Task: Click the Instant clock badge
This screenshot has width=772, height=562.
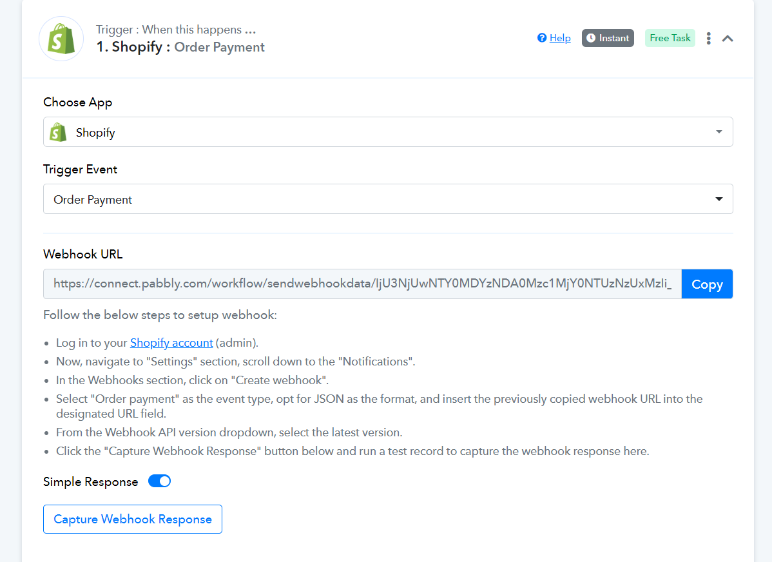Action: (x=608, y=38)
